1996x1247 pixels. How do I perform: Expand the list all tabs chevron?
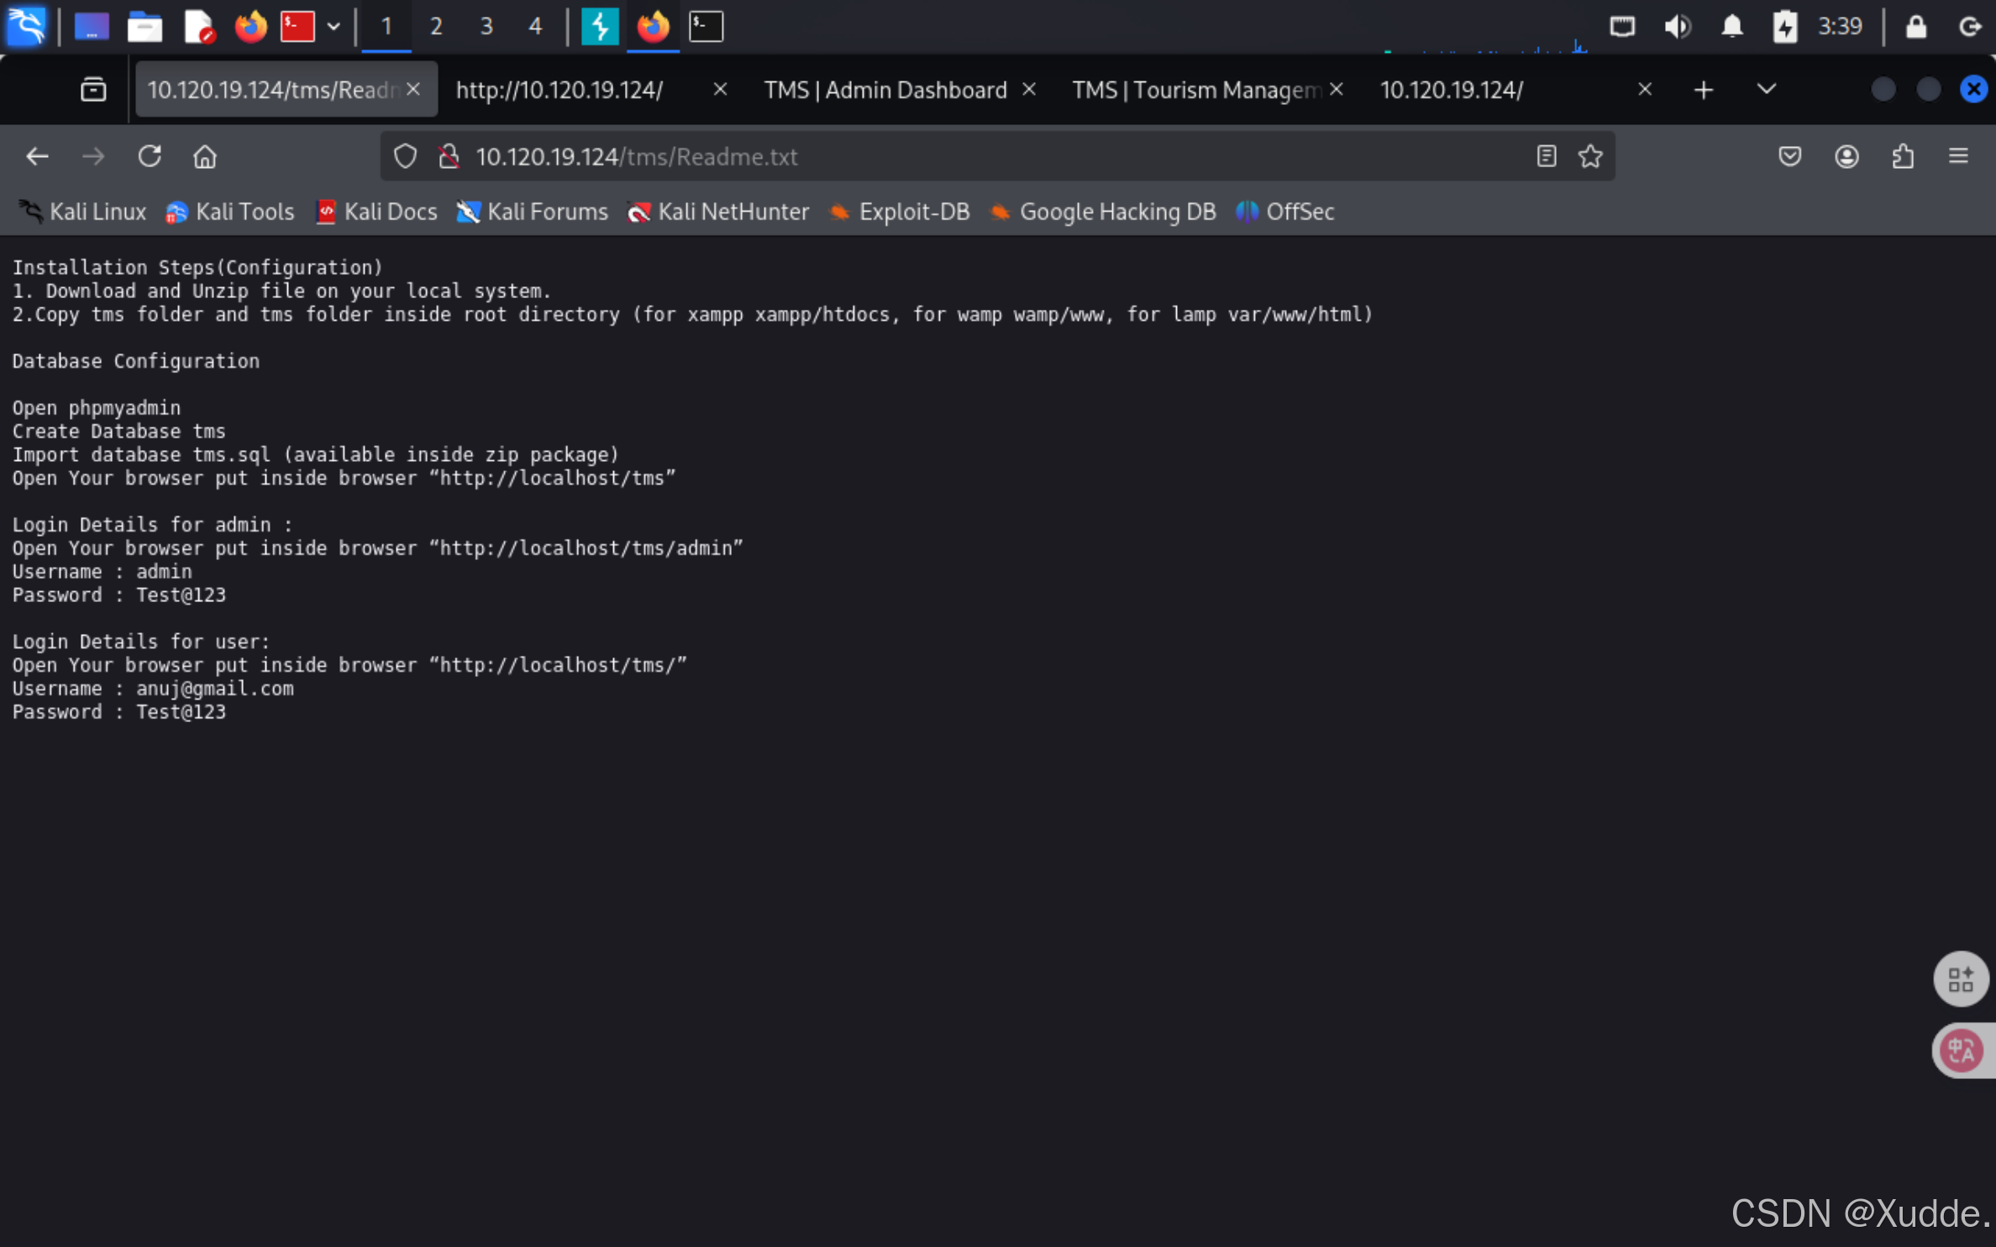pyautogui.click(x=1766, y=89)
